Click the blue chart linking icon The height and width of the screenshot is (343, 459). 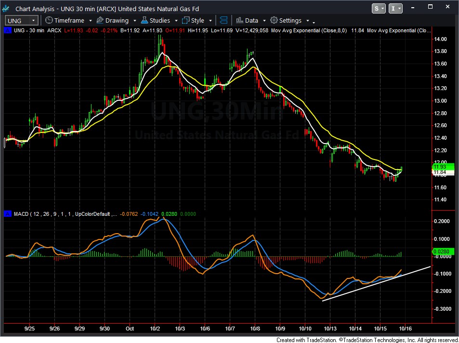223,20
